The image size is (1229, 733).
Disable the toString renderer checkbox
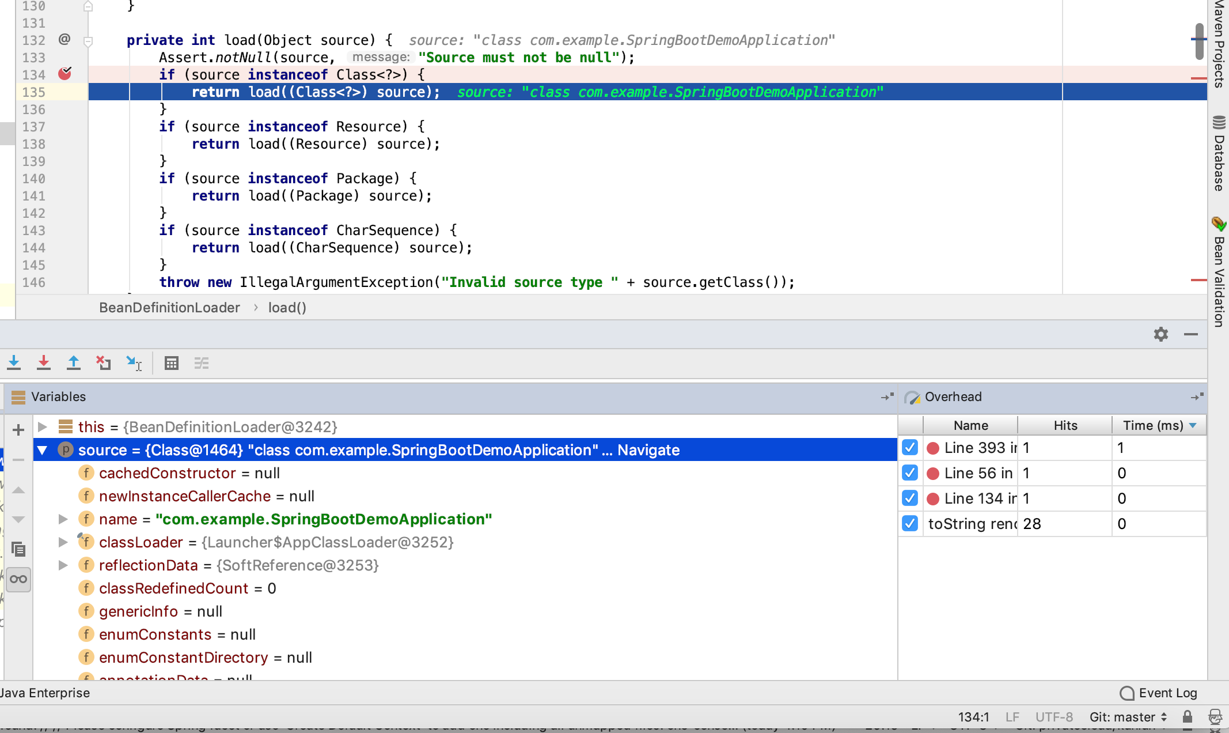(910, 524)
